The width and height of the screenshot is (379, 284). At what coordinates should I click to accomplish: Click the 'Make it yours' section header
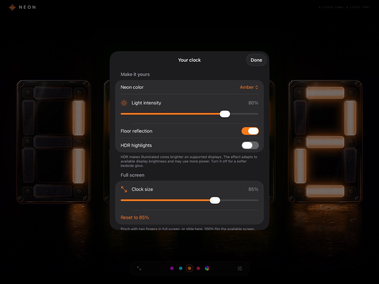tap(135, 74)
